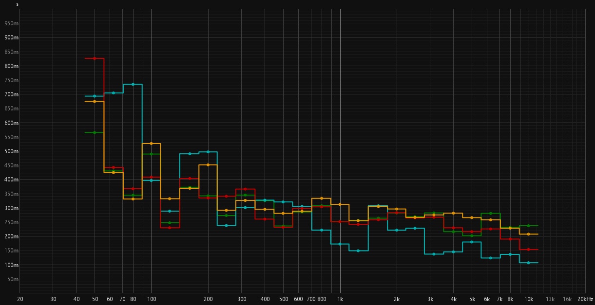Screen dimensions: 595x305
Task: Click the 500m vertical axis label
Action: 12,151
